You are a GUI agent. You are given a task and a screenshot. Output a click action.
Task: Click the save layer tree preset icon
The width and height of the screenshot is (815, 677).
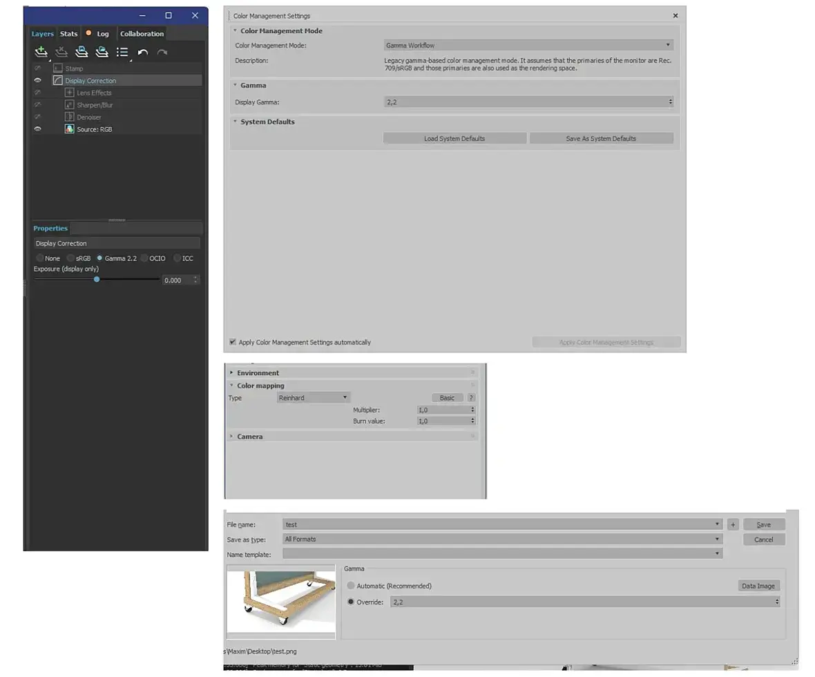[81, 52]
